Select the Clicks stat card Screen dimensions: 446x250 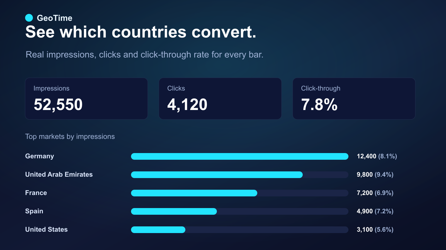220,99
